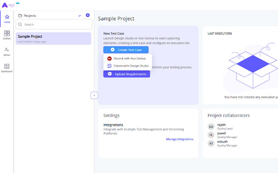The height and width of the screenshot is (173, 278).
Task: Click the add new project icon
Action: [88, 15]
